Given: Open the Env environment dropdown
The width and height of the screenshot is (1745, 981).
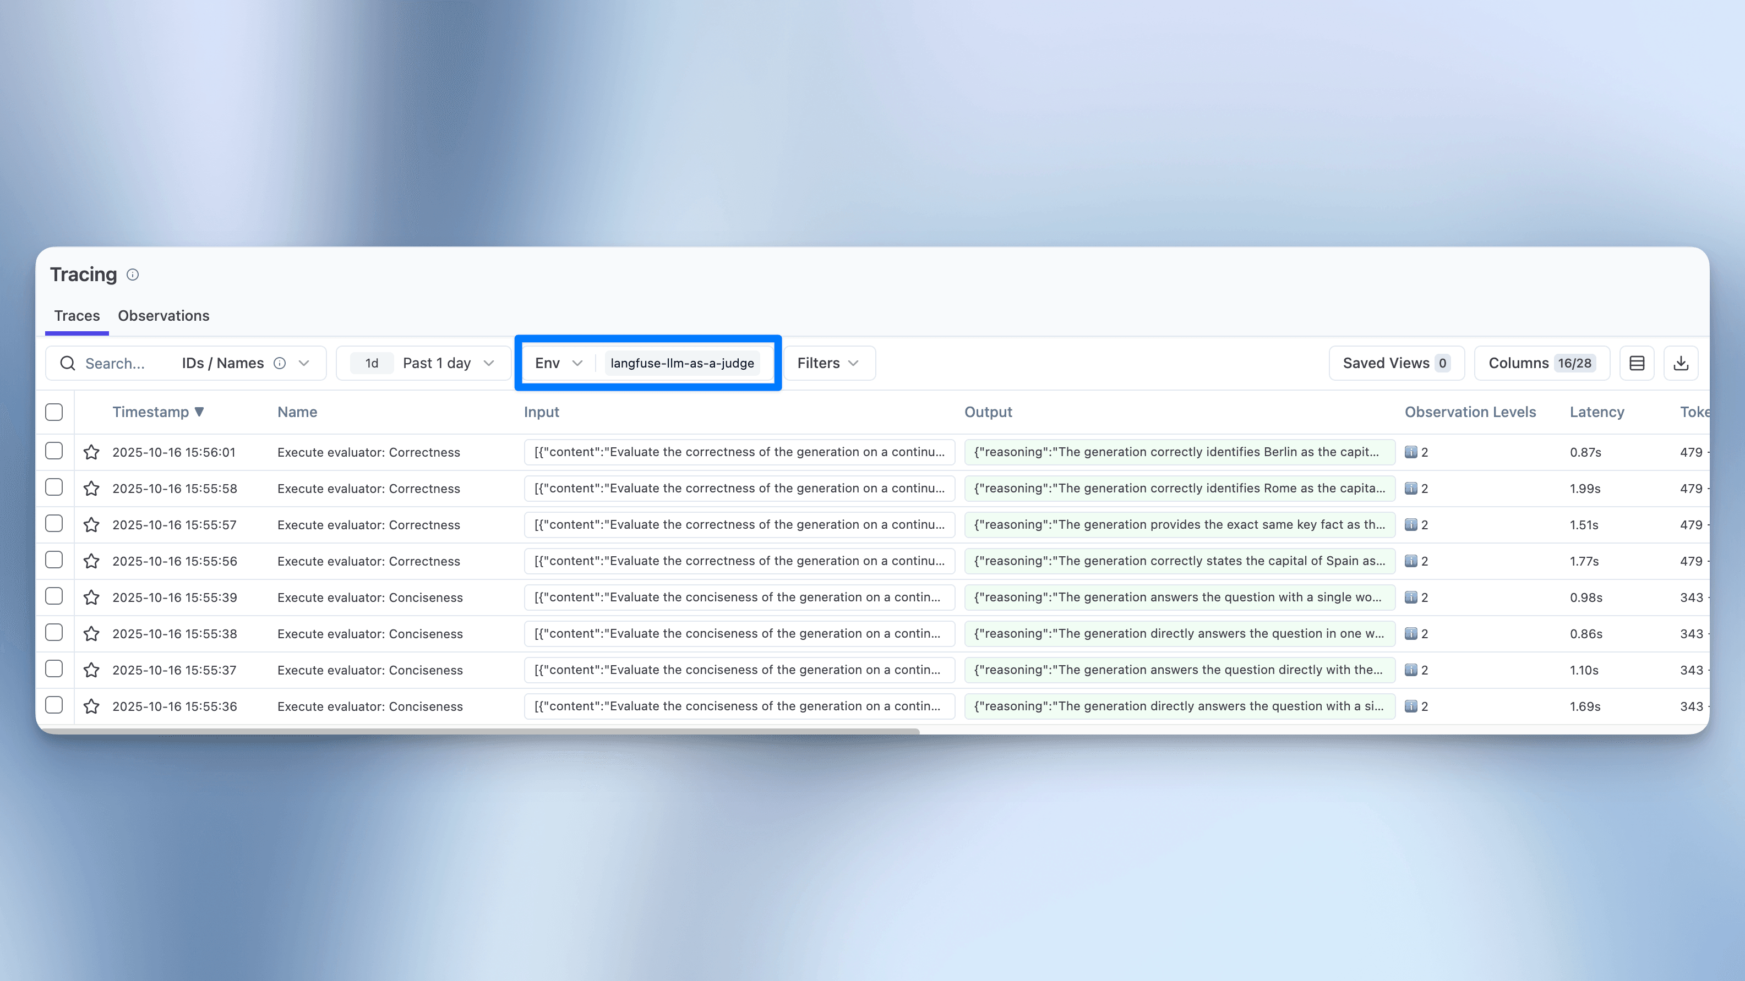Looking at the screenshot, I should click(558, 364).
